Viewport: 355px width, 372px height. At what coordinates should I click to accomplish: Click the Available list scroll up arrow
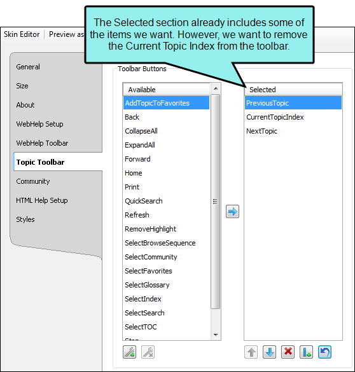[216, 88]
